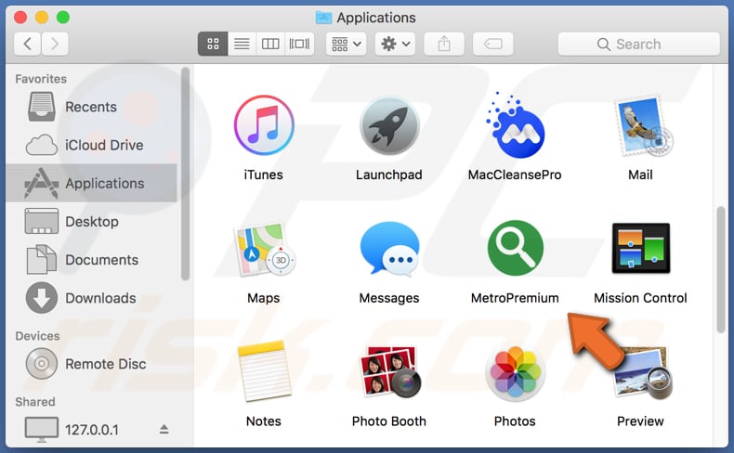The image size is (734, 453).
Task: Open Documents in the sidebar
Action: point(91,260)
